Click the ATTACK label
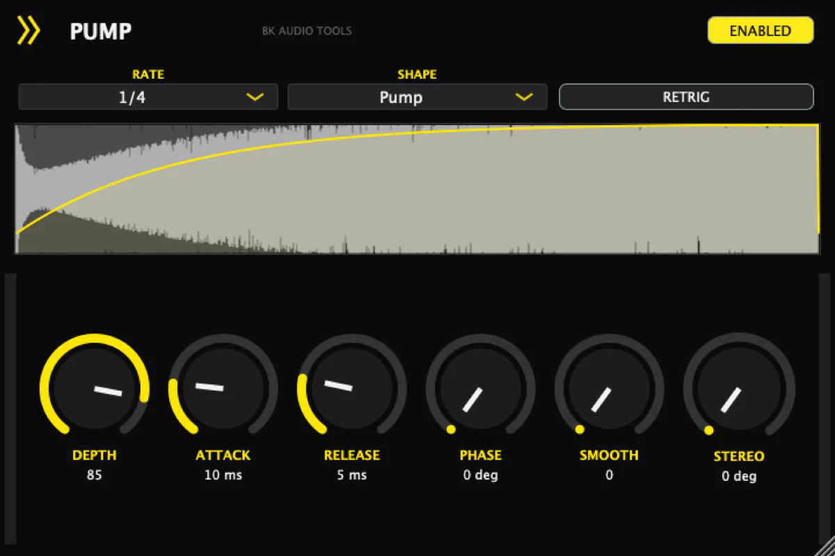835x556 pixels. pos(223,455)
